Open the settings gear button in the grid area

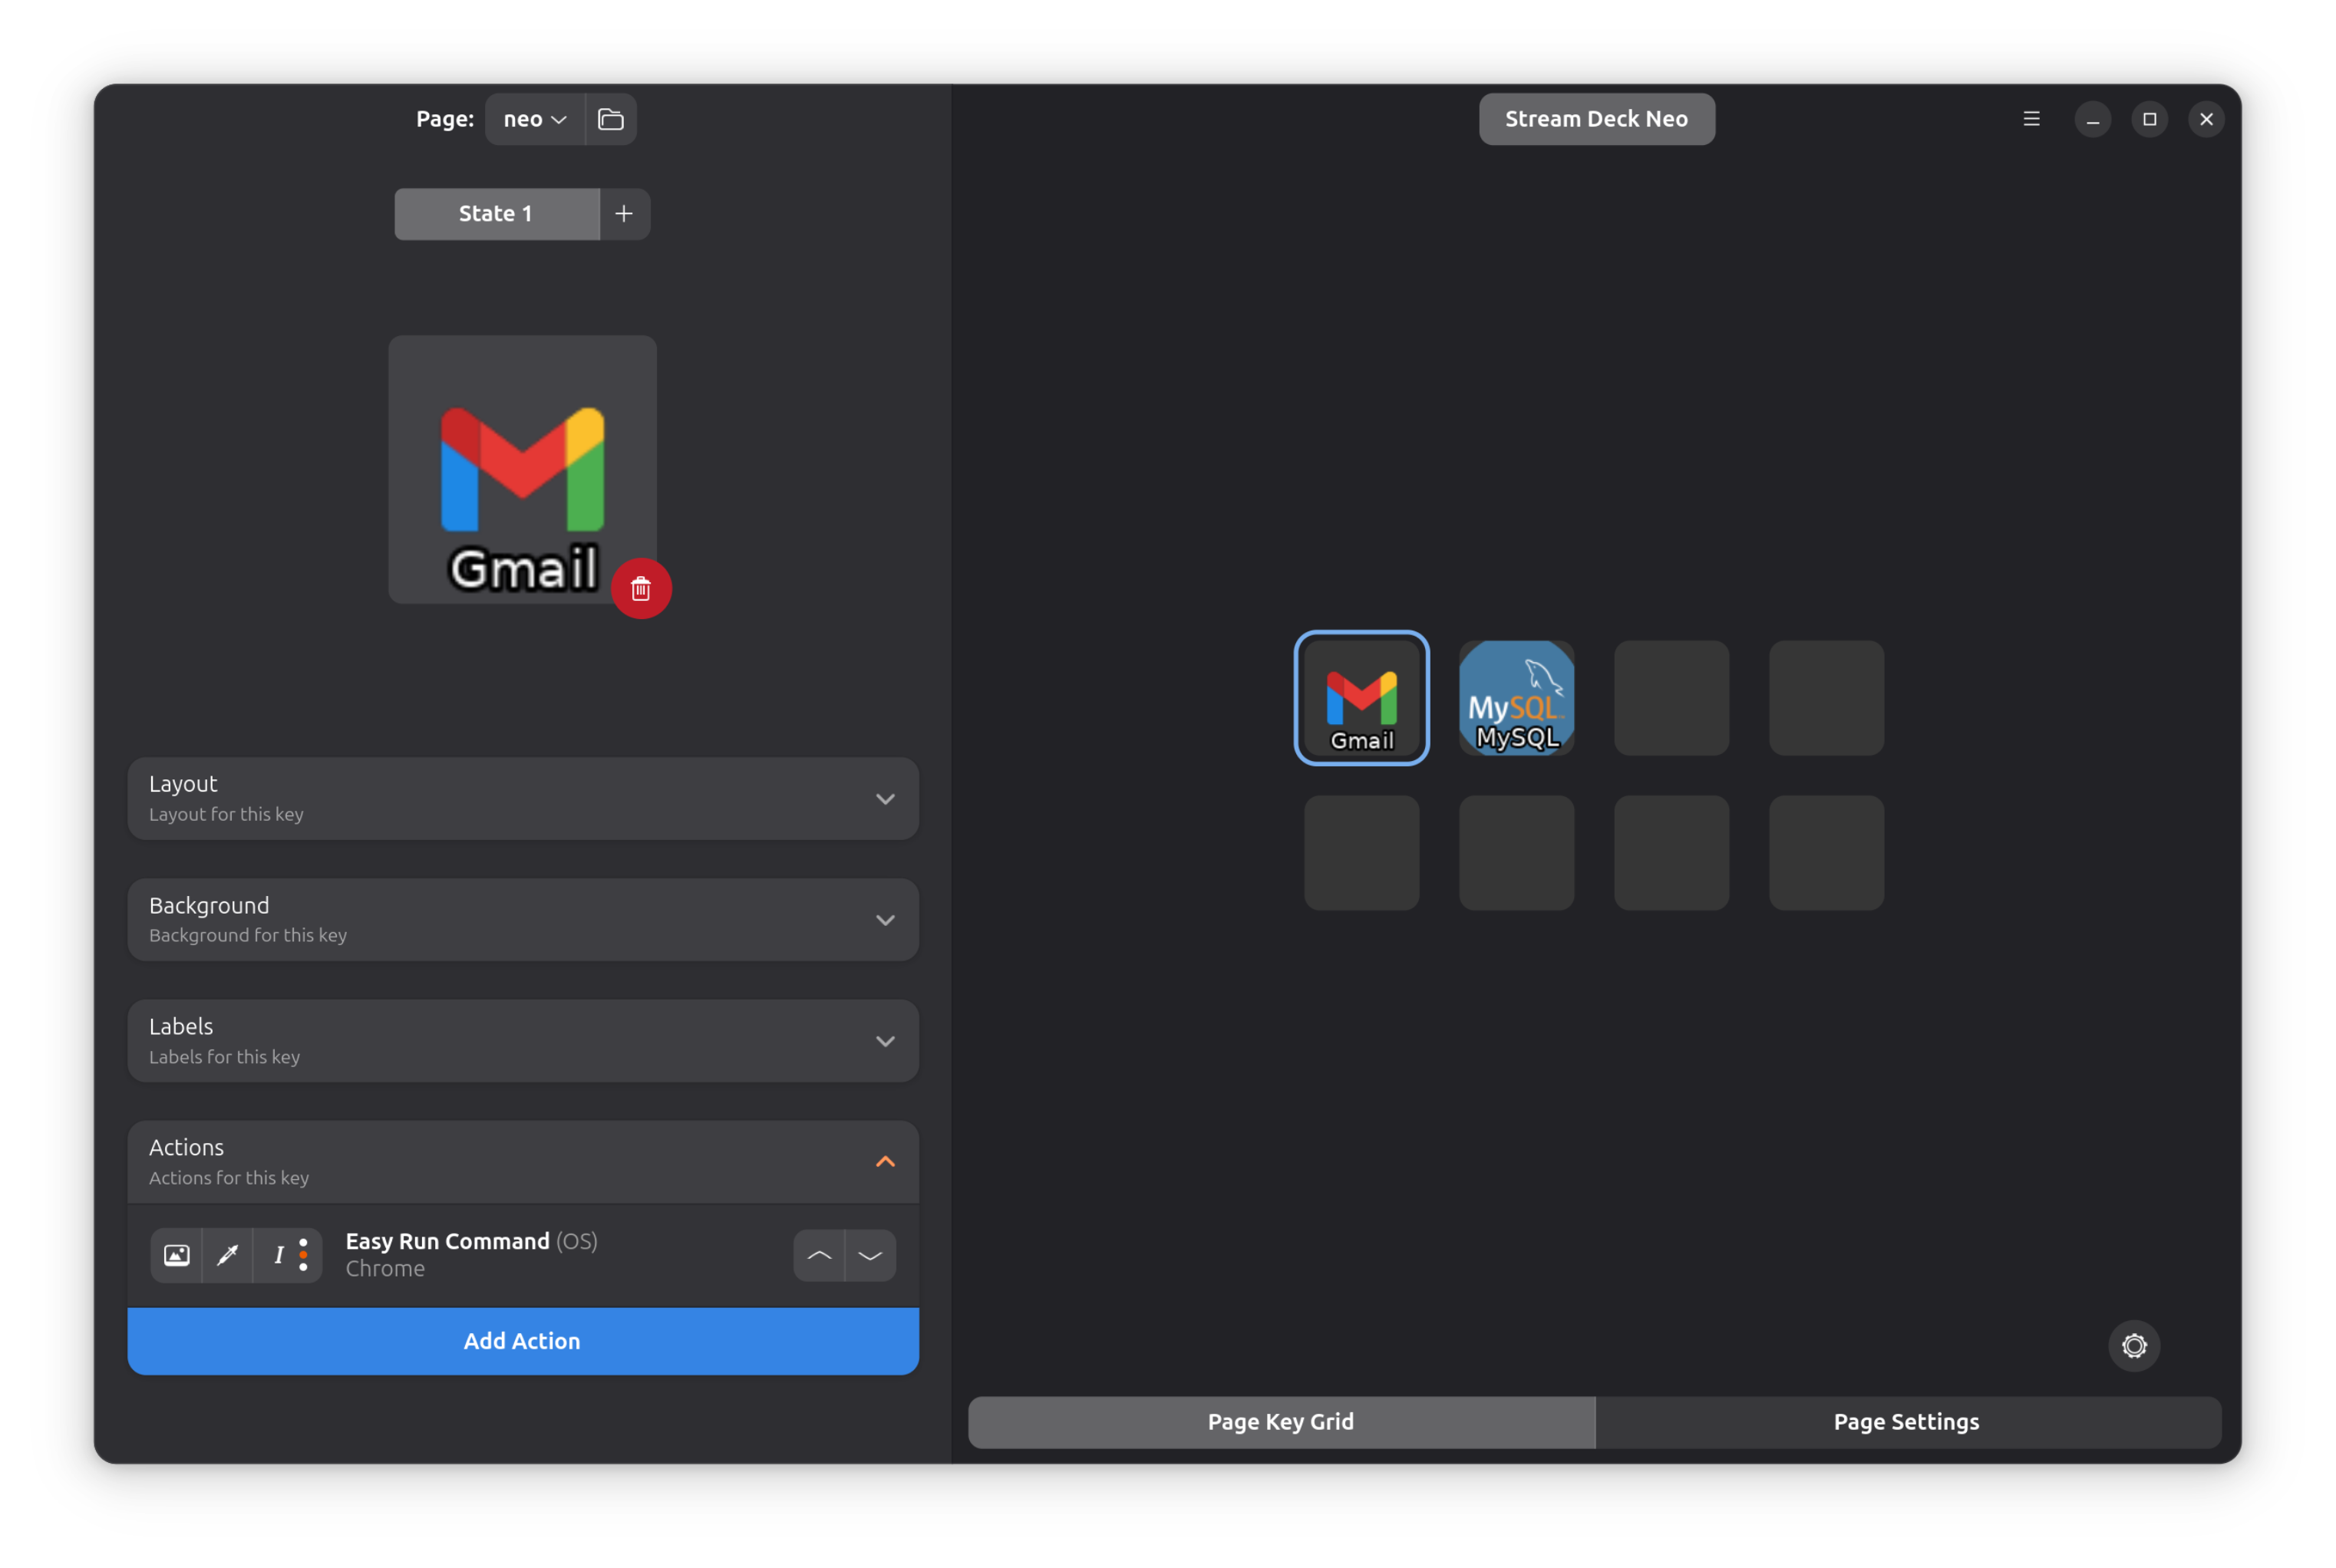(2134, 1346)
